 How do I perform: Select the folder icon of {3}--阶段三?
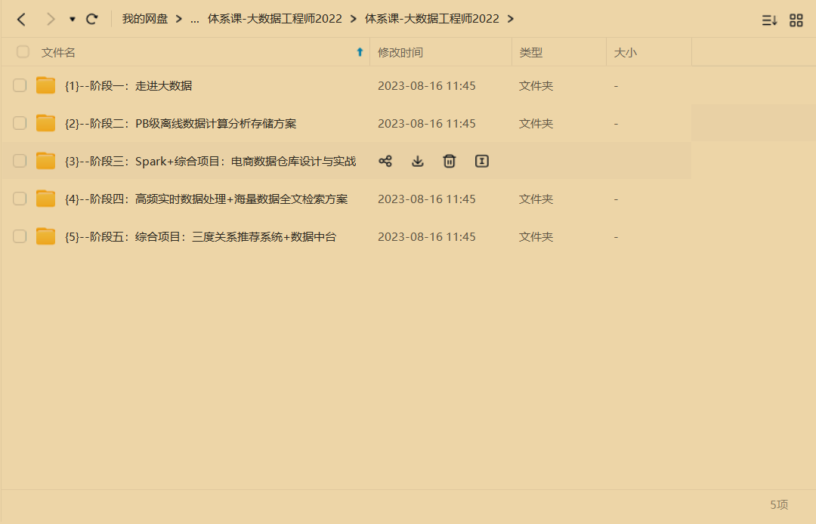46,161
